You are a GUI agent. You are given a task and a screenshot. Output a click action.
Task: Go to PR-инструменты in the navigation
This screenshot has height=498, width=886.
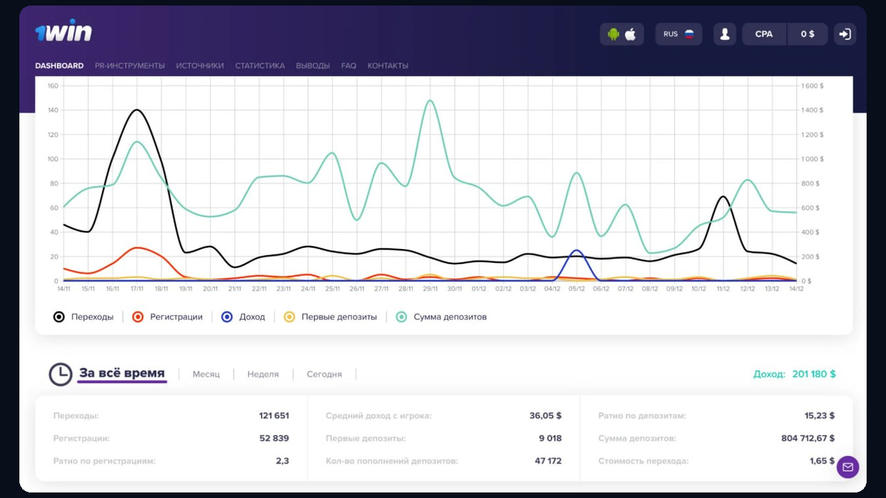click(130, 66)
